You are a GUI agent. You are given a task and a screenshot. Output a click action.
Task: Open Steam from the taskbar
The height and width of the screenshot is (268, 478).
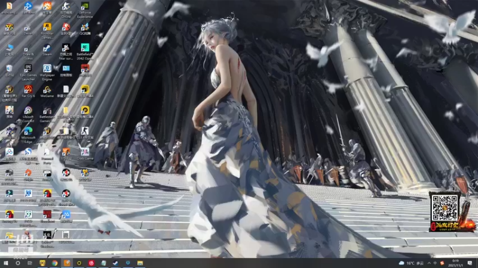point(115,263)
